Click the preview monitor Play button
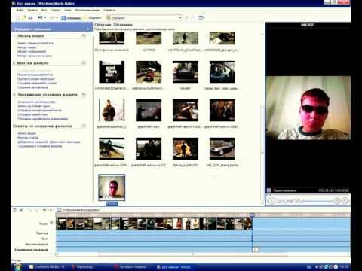Viewport: 362px width, 271px height. (271, 201)
